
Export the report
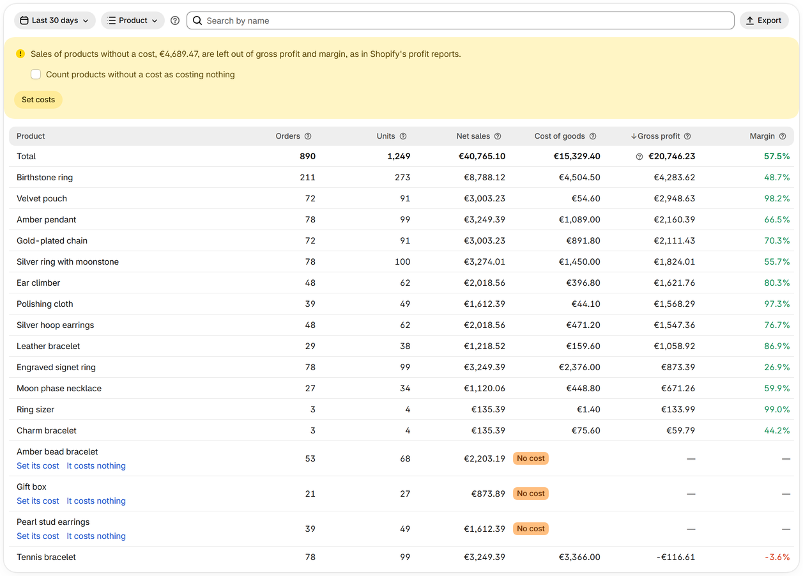(x=764, y=20)
